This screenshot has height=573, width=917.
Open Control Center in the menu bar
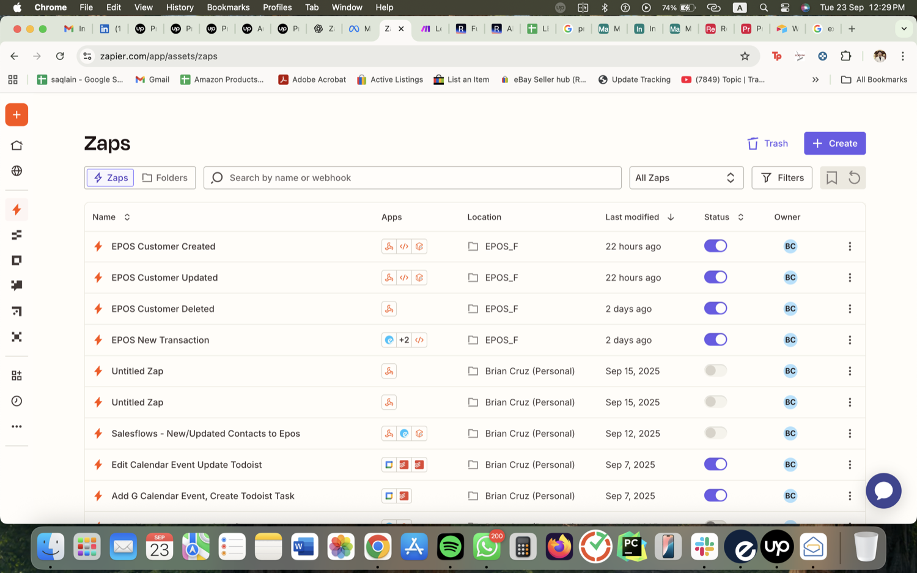coord(785,7)
